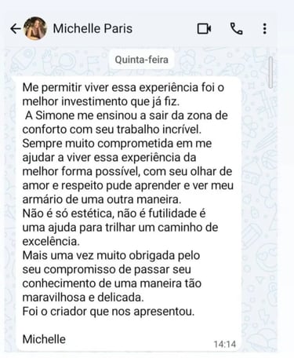
Task: Click the Michelle signature in the message
Action: (x=44, y=339)
